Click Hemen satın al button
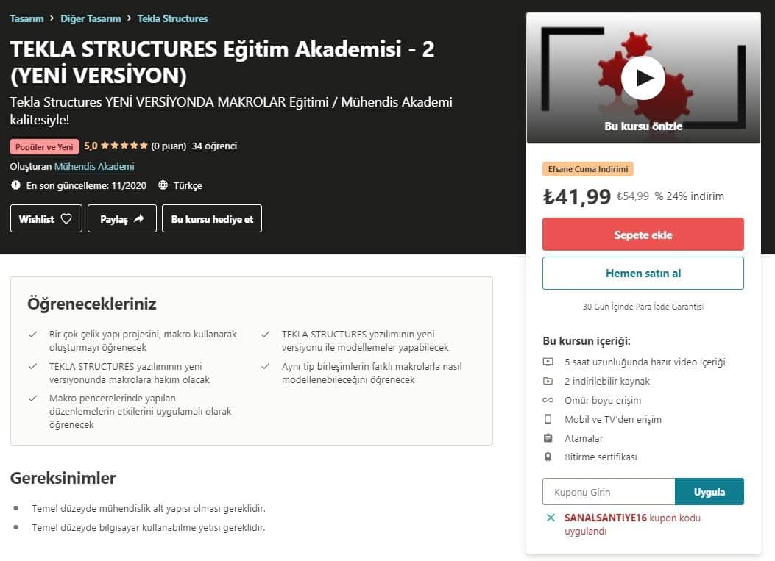 [643, 274]
